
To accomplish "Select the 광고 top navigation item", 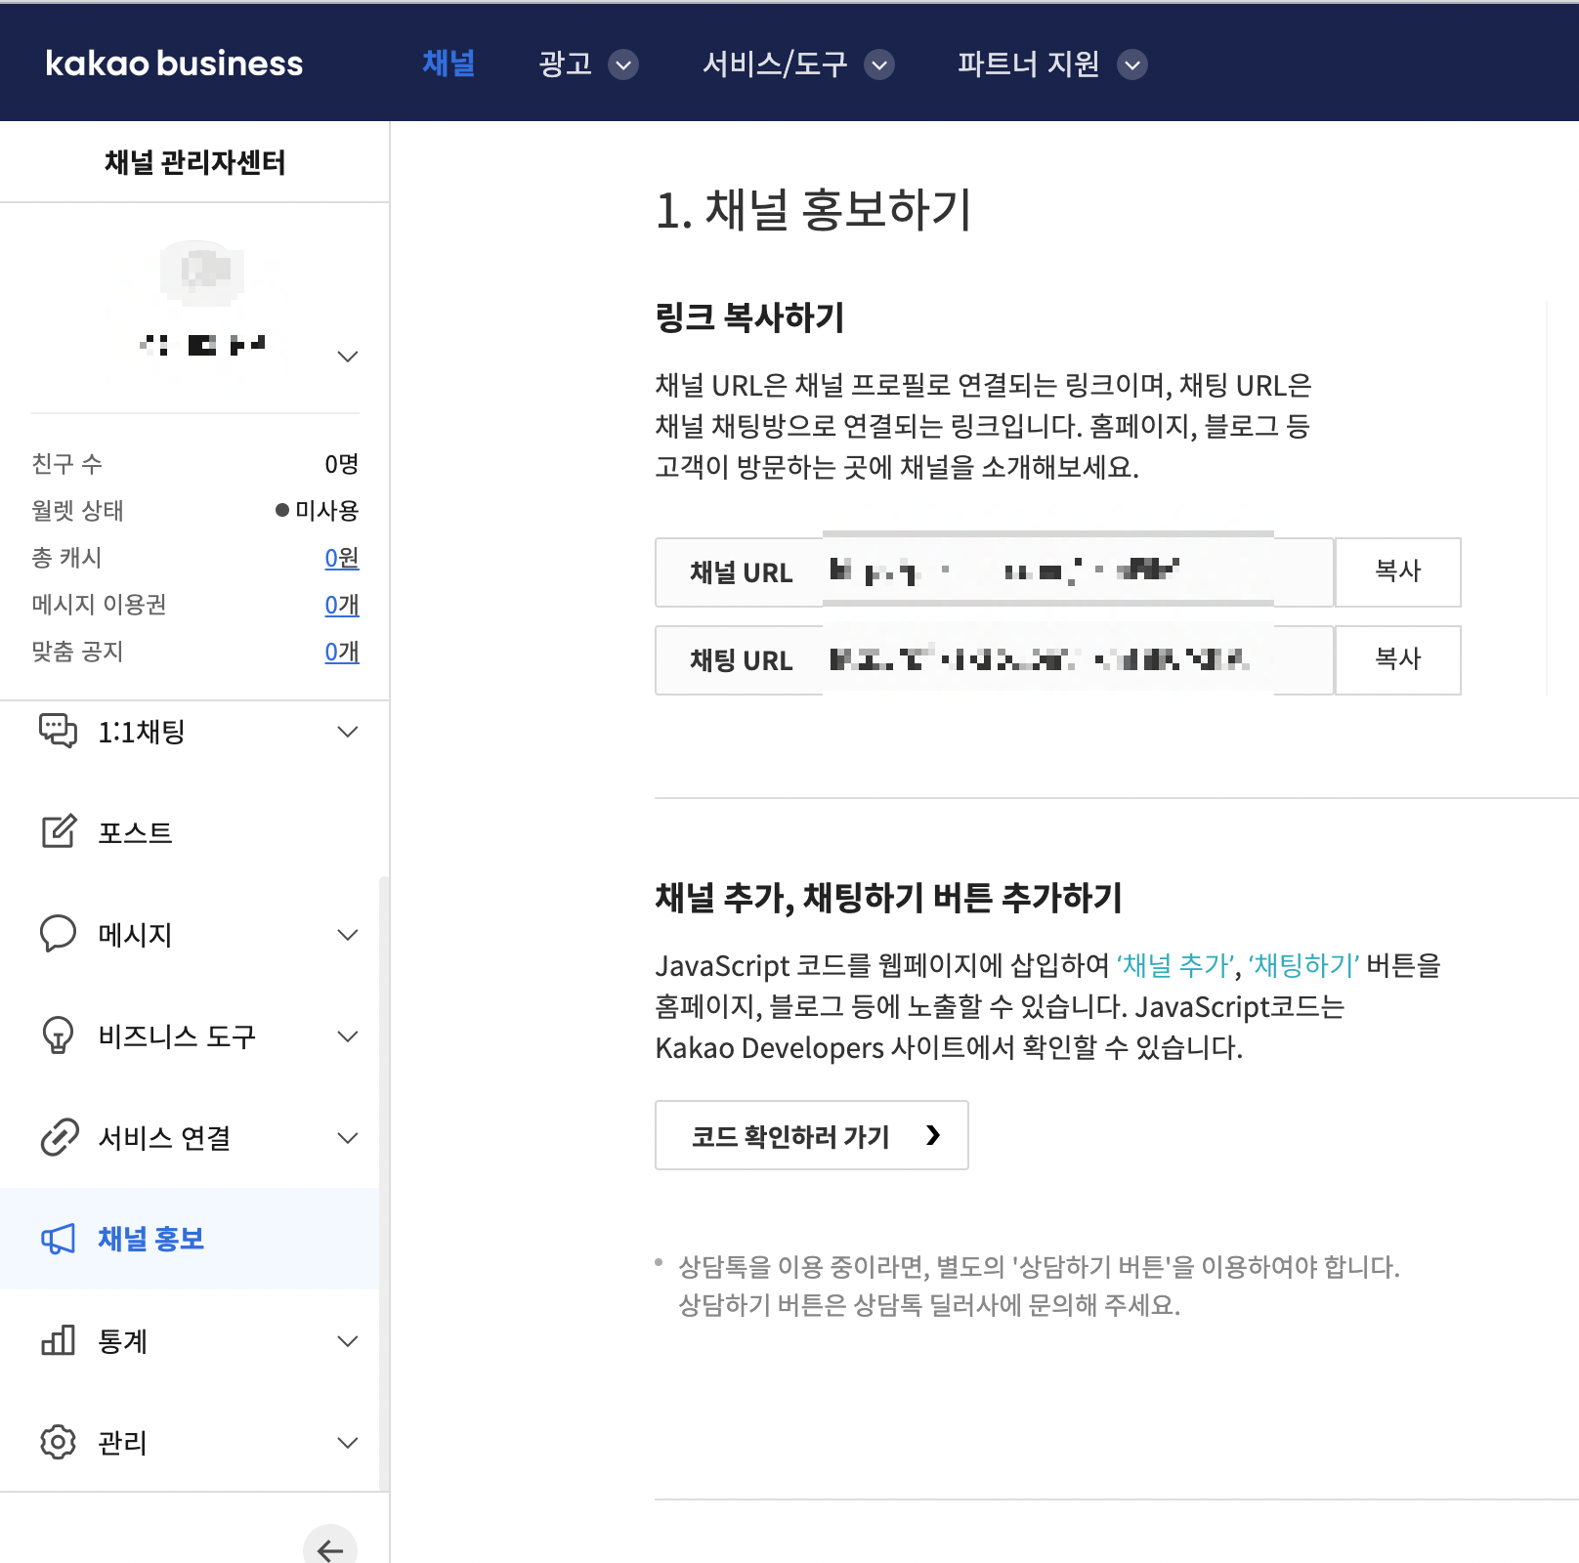I will coord(565,63).
